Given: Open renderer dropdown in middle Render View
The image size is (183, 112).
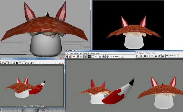Looking at the screenshot, I should tap(117, 56).
